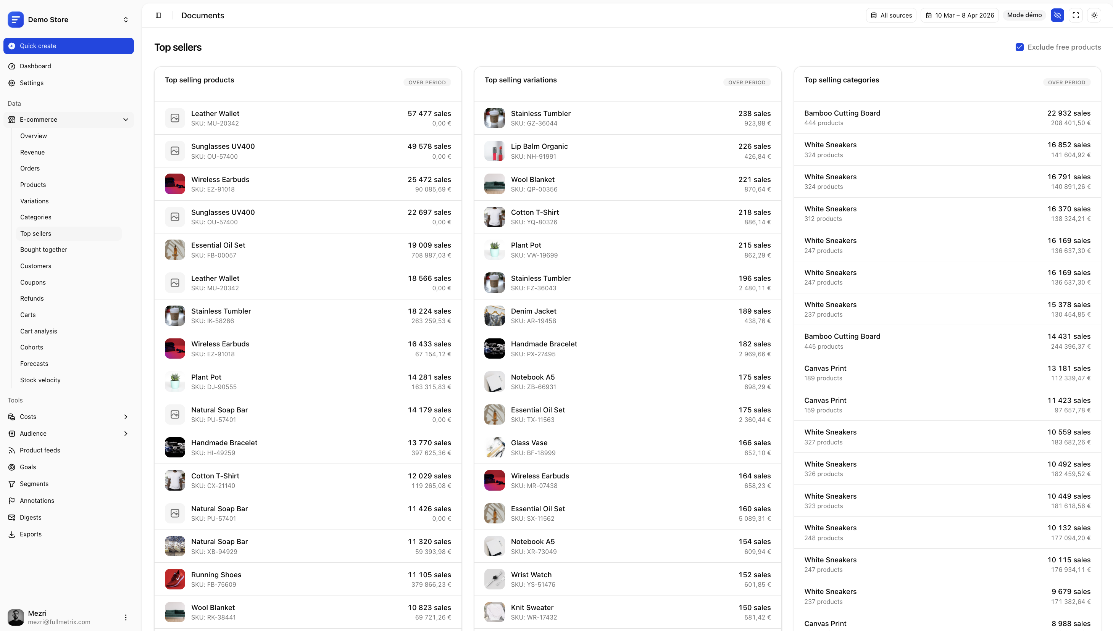Click the Quick create button
The height and width of the screenshot is (631, 1113).
68,46
